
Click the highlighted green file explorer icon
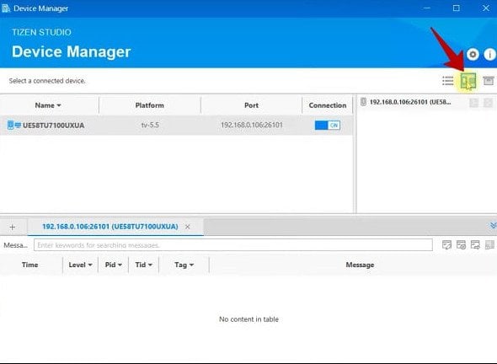coord(468,81)
